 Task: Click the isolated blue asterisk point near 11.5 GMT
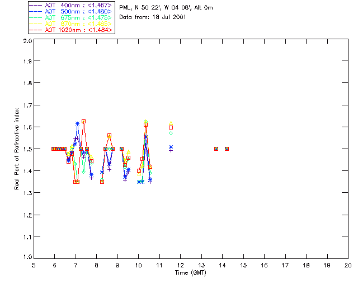tap(171, 147)
